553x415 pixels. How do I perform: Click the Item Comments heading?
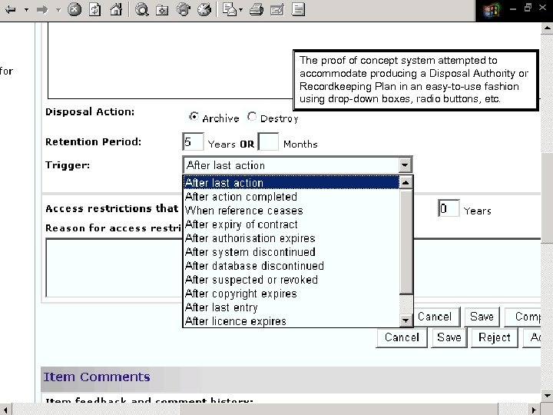tap(97, 377)
